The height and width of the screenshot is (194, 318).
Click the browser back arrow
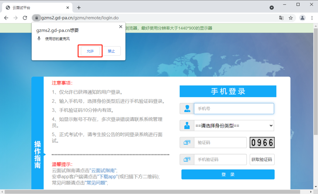[6, 18]
